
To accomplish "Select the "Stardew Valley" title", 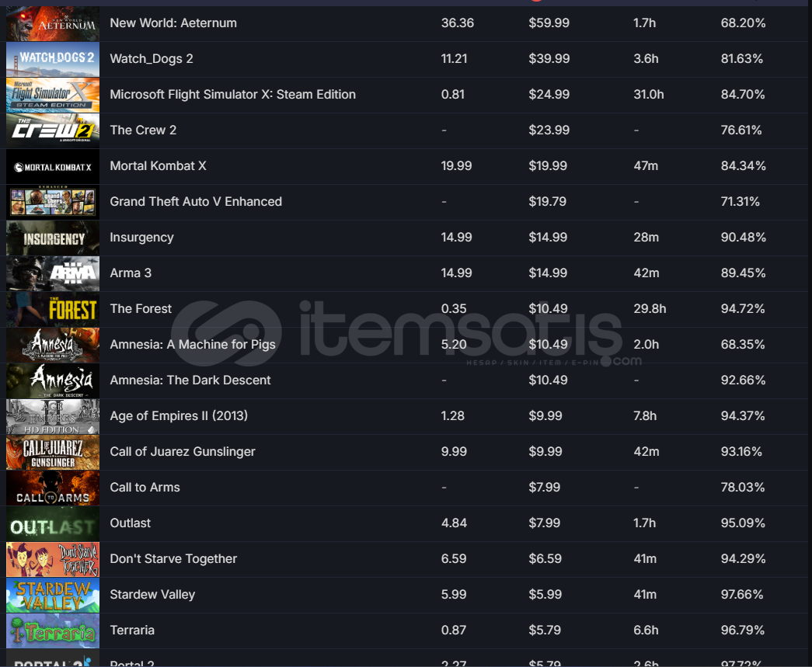I will 152,594.
